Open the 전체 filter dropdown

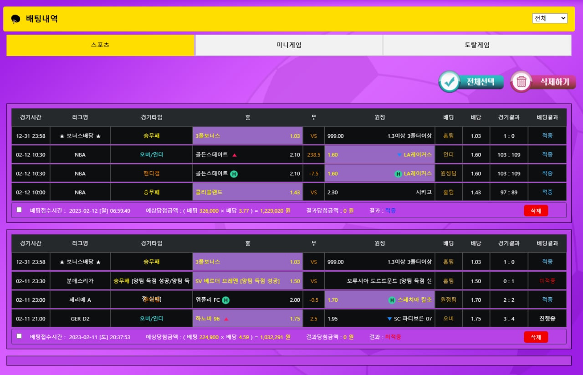coord(549,18)
